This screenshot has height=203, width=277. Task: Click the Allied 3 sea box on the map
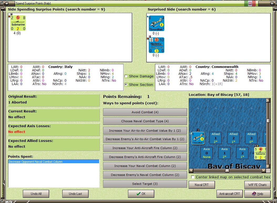tap(251, 138)
